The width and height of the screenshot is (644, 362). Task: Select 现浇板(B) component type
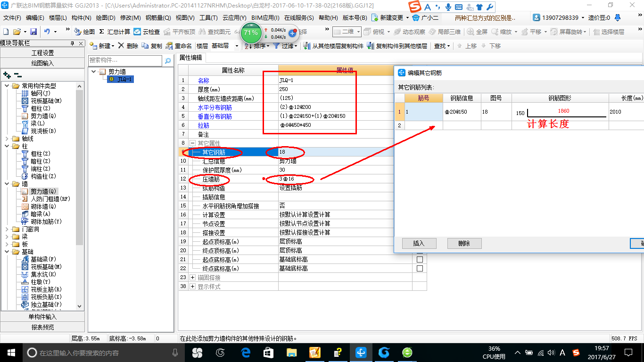coord(39,131)
